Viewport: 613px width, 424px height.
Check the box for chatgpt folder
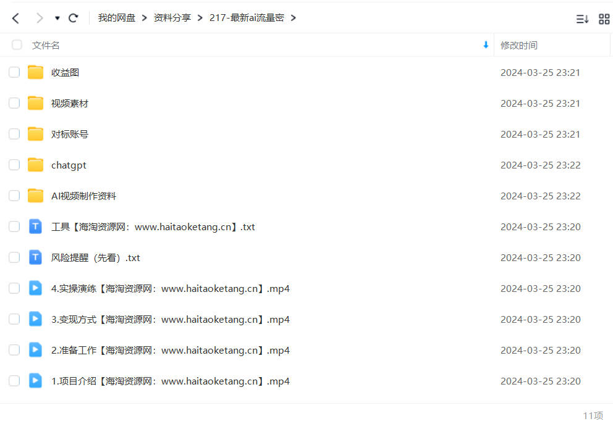[14, 165]
